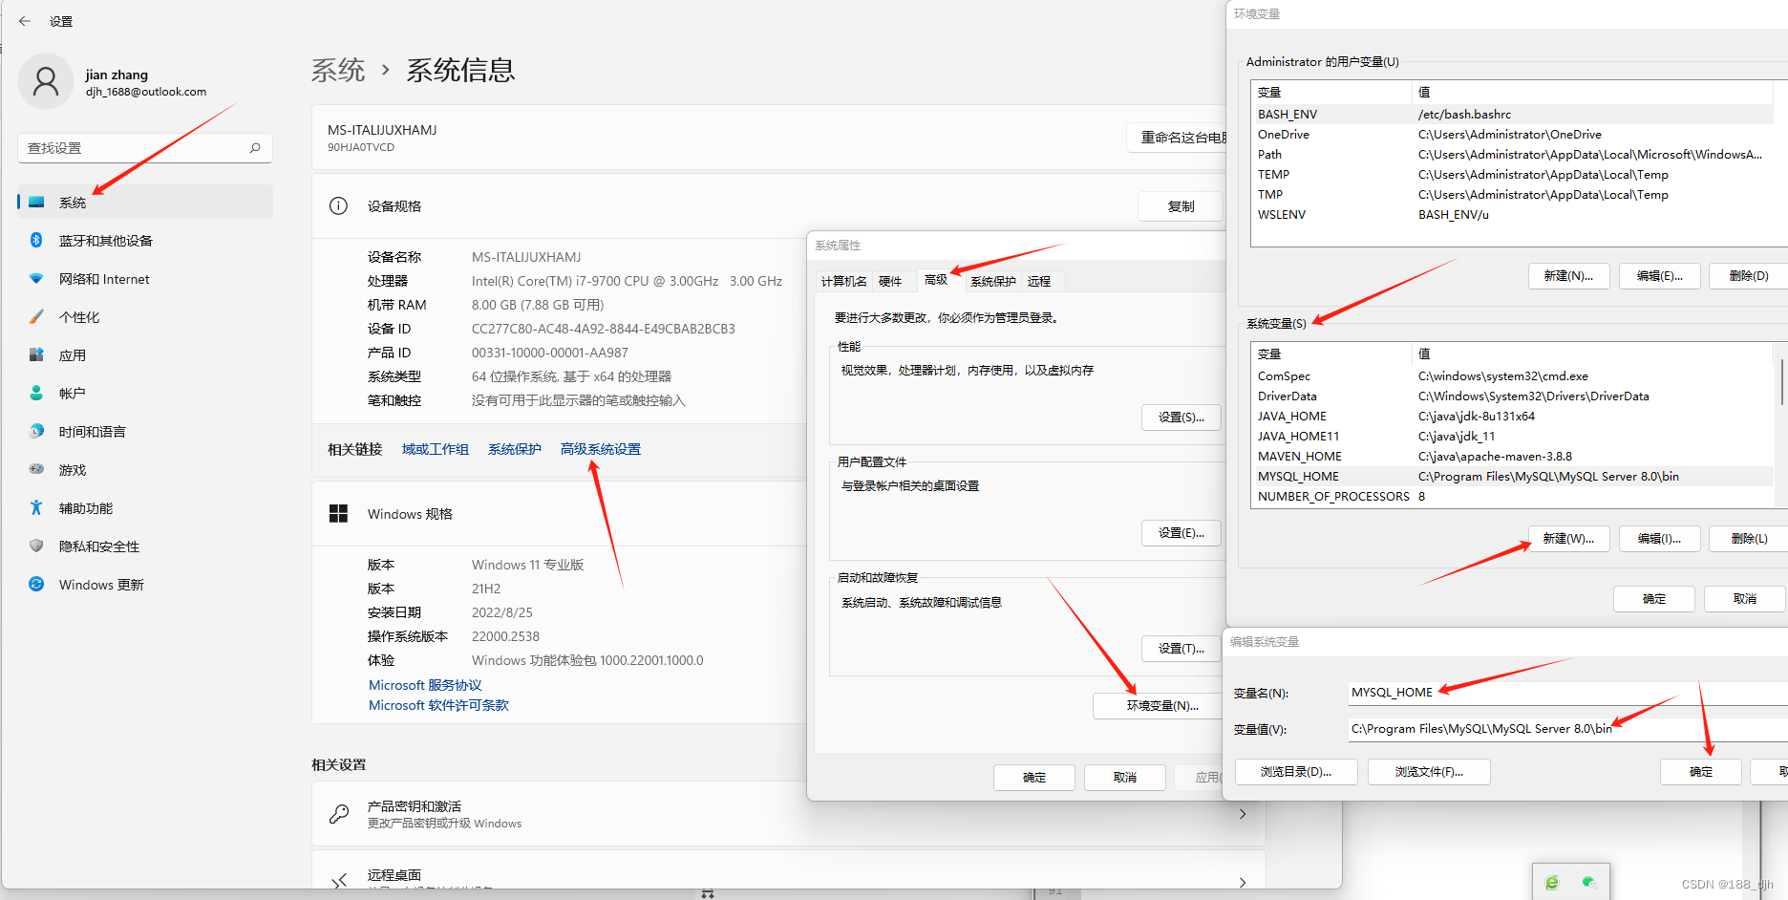
Task: Click the 复制 button for device specs
Action: pos(1181,206)
